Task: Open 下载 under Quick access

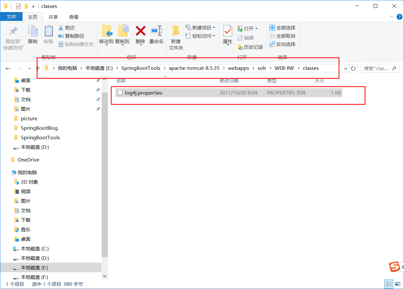Action: (26, 90)
